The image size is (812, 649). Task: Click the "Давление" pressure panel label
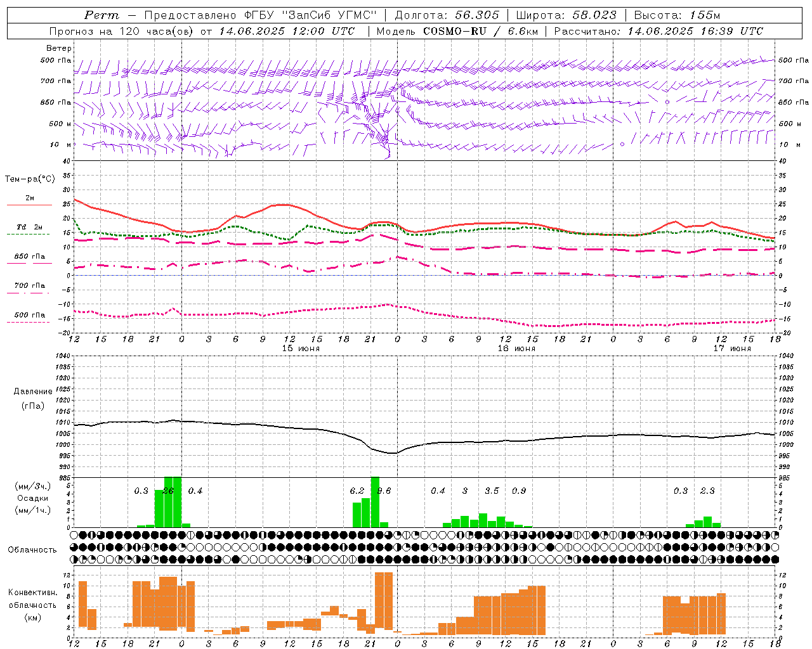[x=33, y=392]
